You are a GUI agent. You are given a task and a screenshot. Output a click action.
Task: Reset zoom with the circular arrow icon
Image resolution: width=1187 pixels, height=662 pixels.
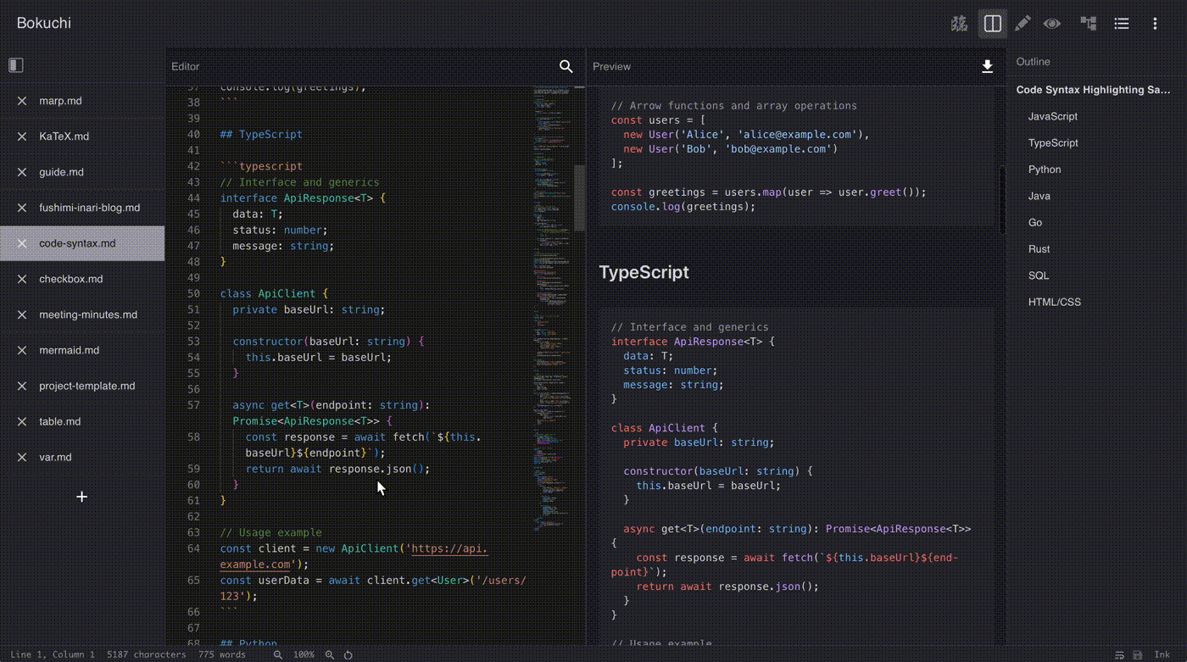[348, 654]
